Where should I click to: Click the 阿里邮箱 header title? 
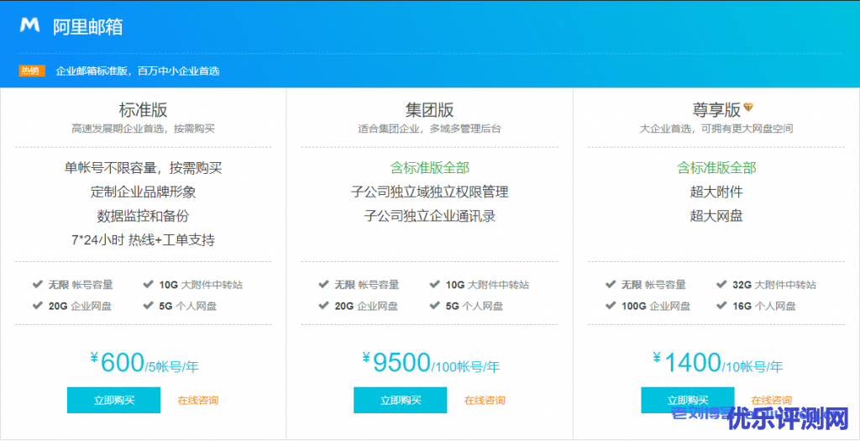coord(87,26)
